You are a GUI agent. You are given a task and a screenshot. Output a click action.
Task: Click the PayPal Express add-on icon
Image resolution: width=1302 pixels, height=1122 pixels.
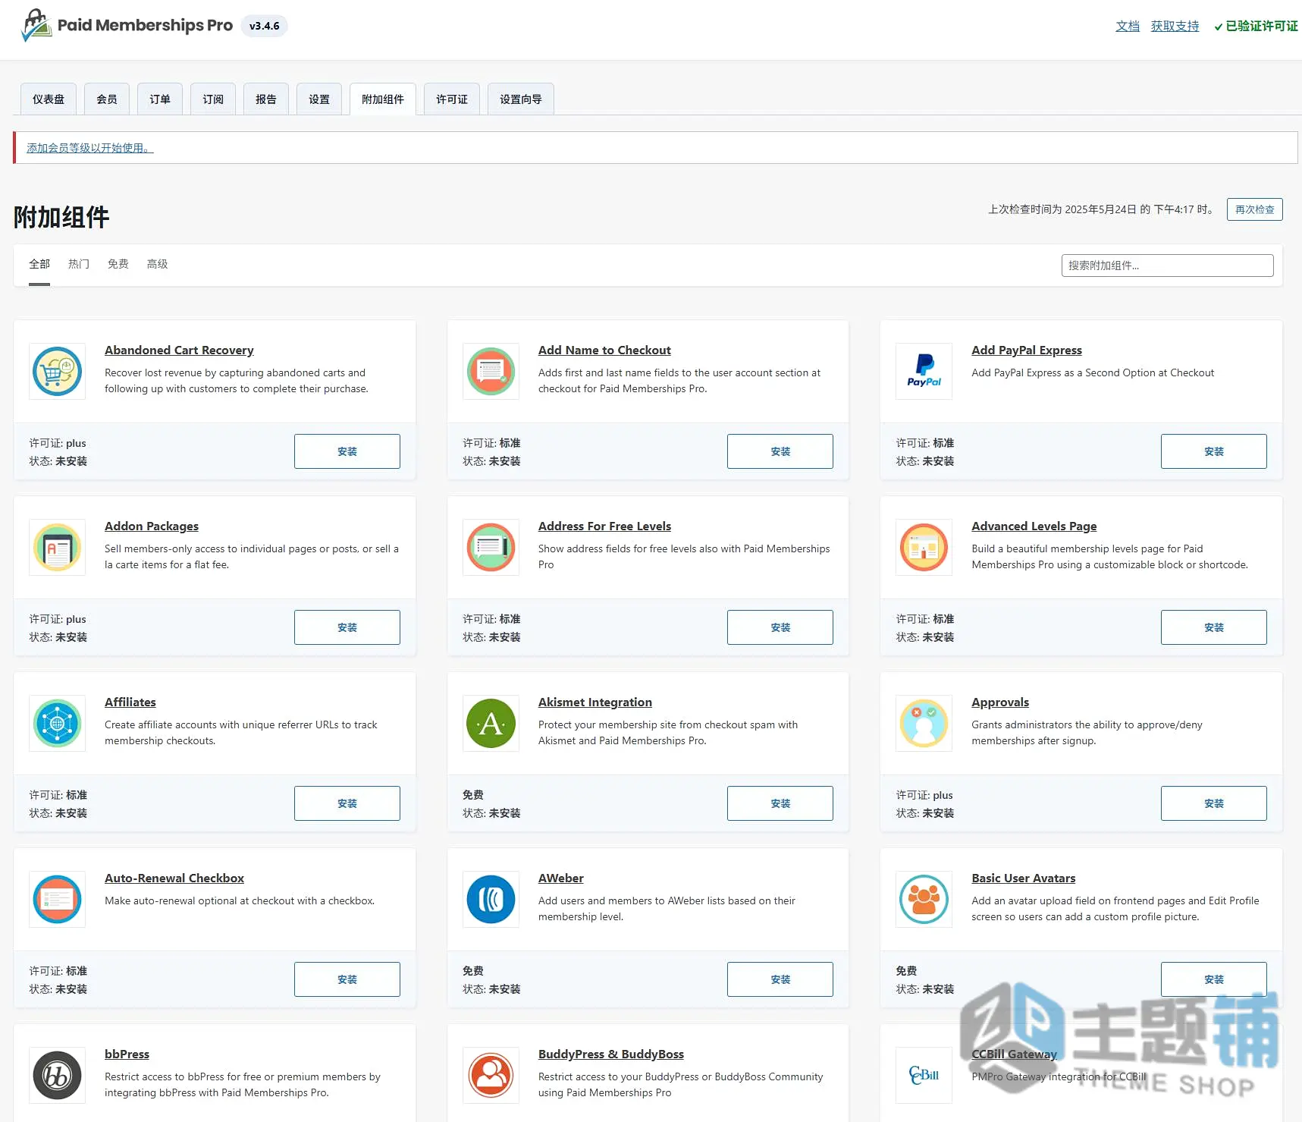tap(924, 371)
